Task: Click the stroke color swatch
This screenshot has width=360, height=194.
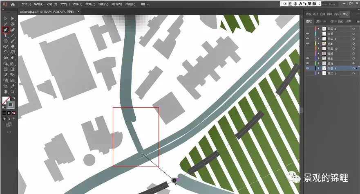Action: pyautogui.click(x=11, y=105)
